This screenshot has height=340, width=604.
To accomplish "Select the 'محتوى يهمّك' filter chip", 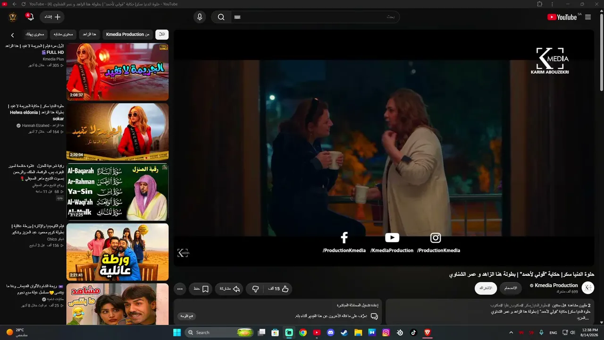I will pos(35,34).
